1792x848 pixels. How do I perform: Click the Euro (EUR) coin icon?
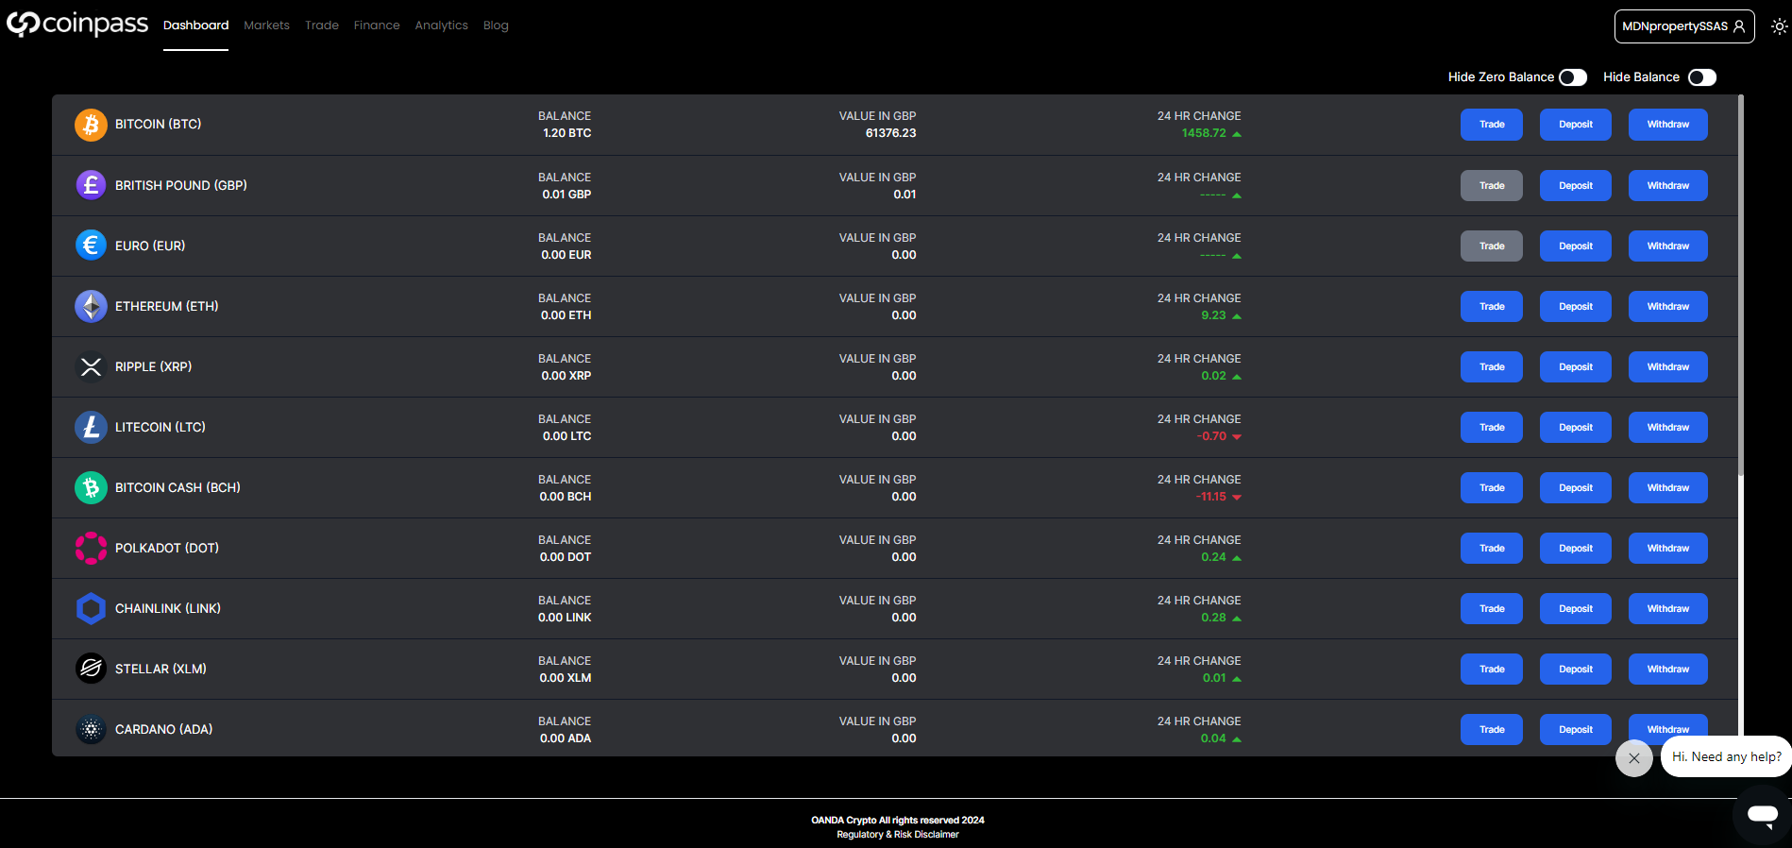pos(91,246)
